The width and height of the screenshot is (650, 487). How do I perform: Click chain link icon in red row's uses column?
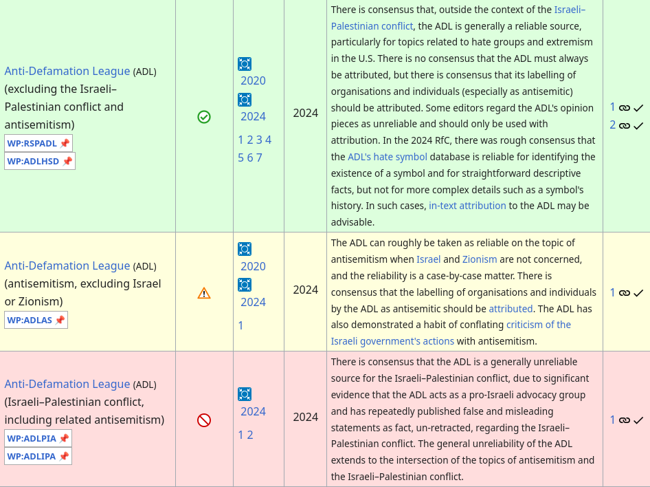pyautogui.click(x=625, y=420)
